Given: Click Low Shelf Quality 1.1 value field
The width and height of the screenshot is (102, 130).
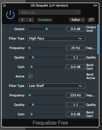Looking at the screenshot, I should point(75,105).
